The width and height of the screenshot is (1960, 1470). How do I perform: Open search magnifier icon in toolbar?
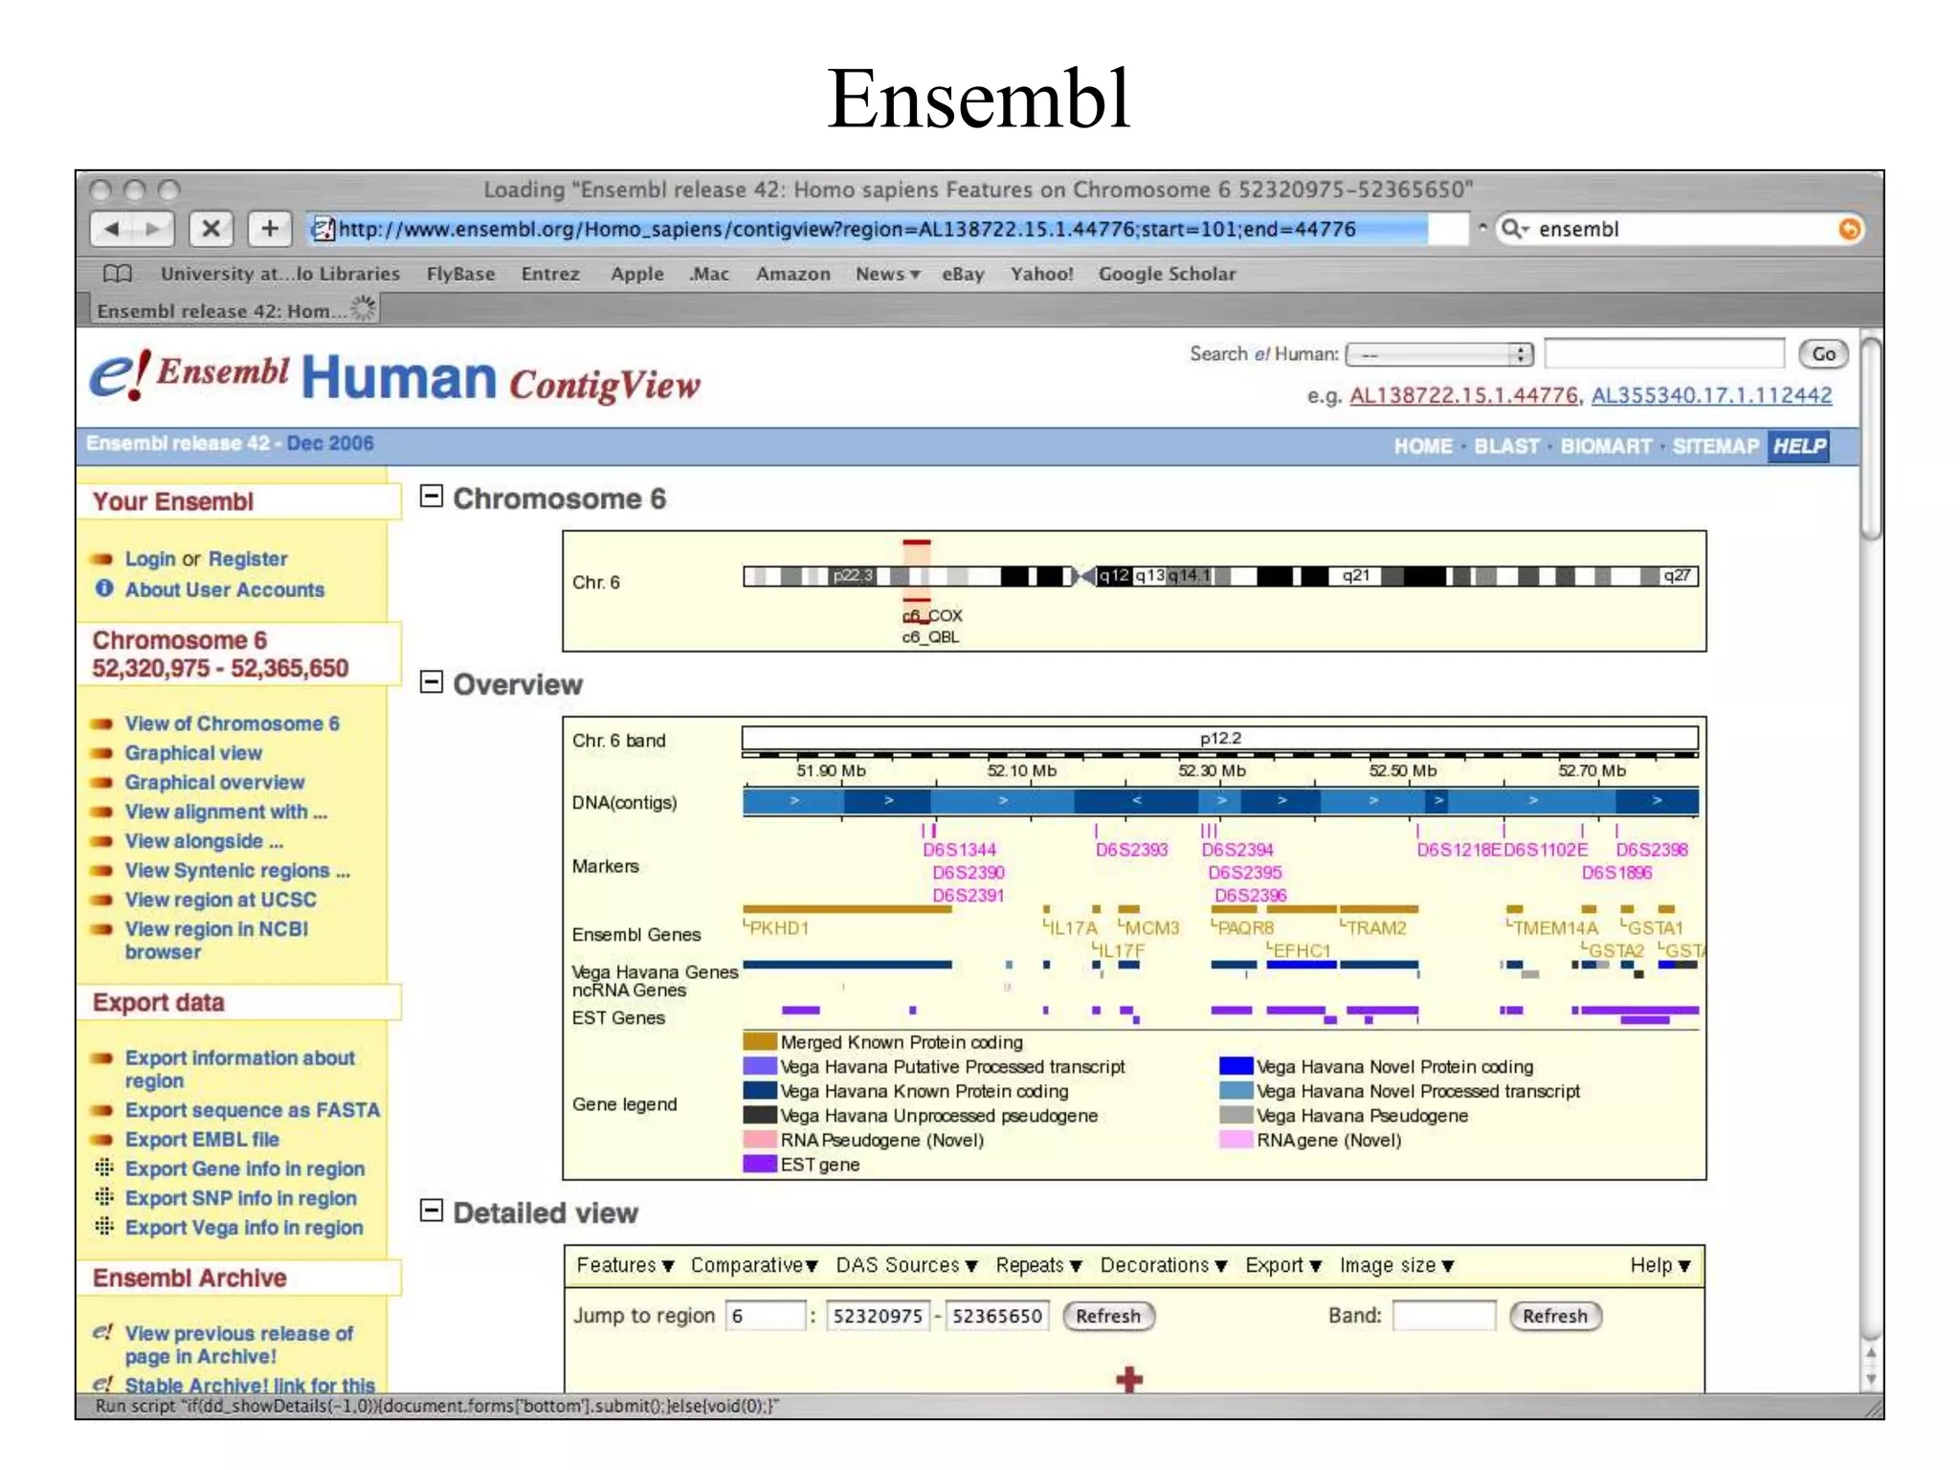1515,229
